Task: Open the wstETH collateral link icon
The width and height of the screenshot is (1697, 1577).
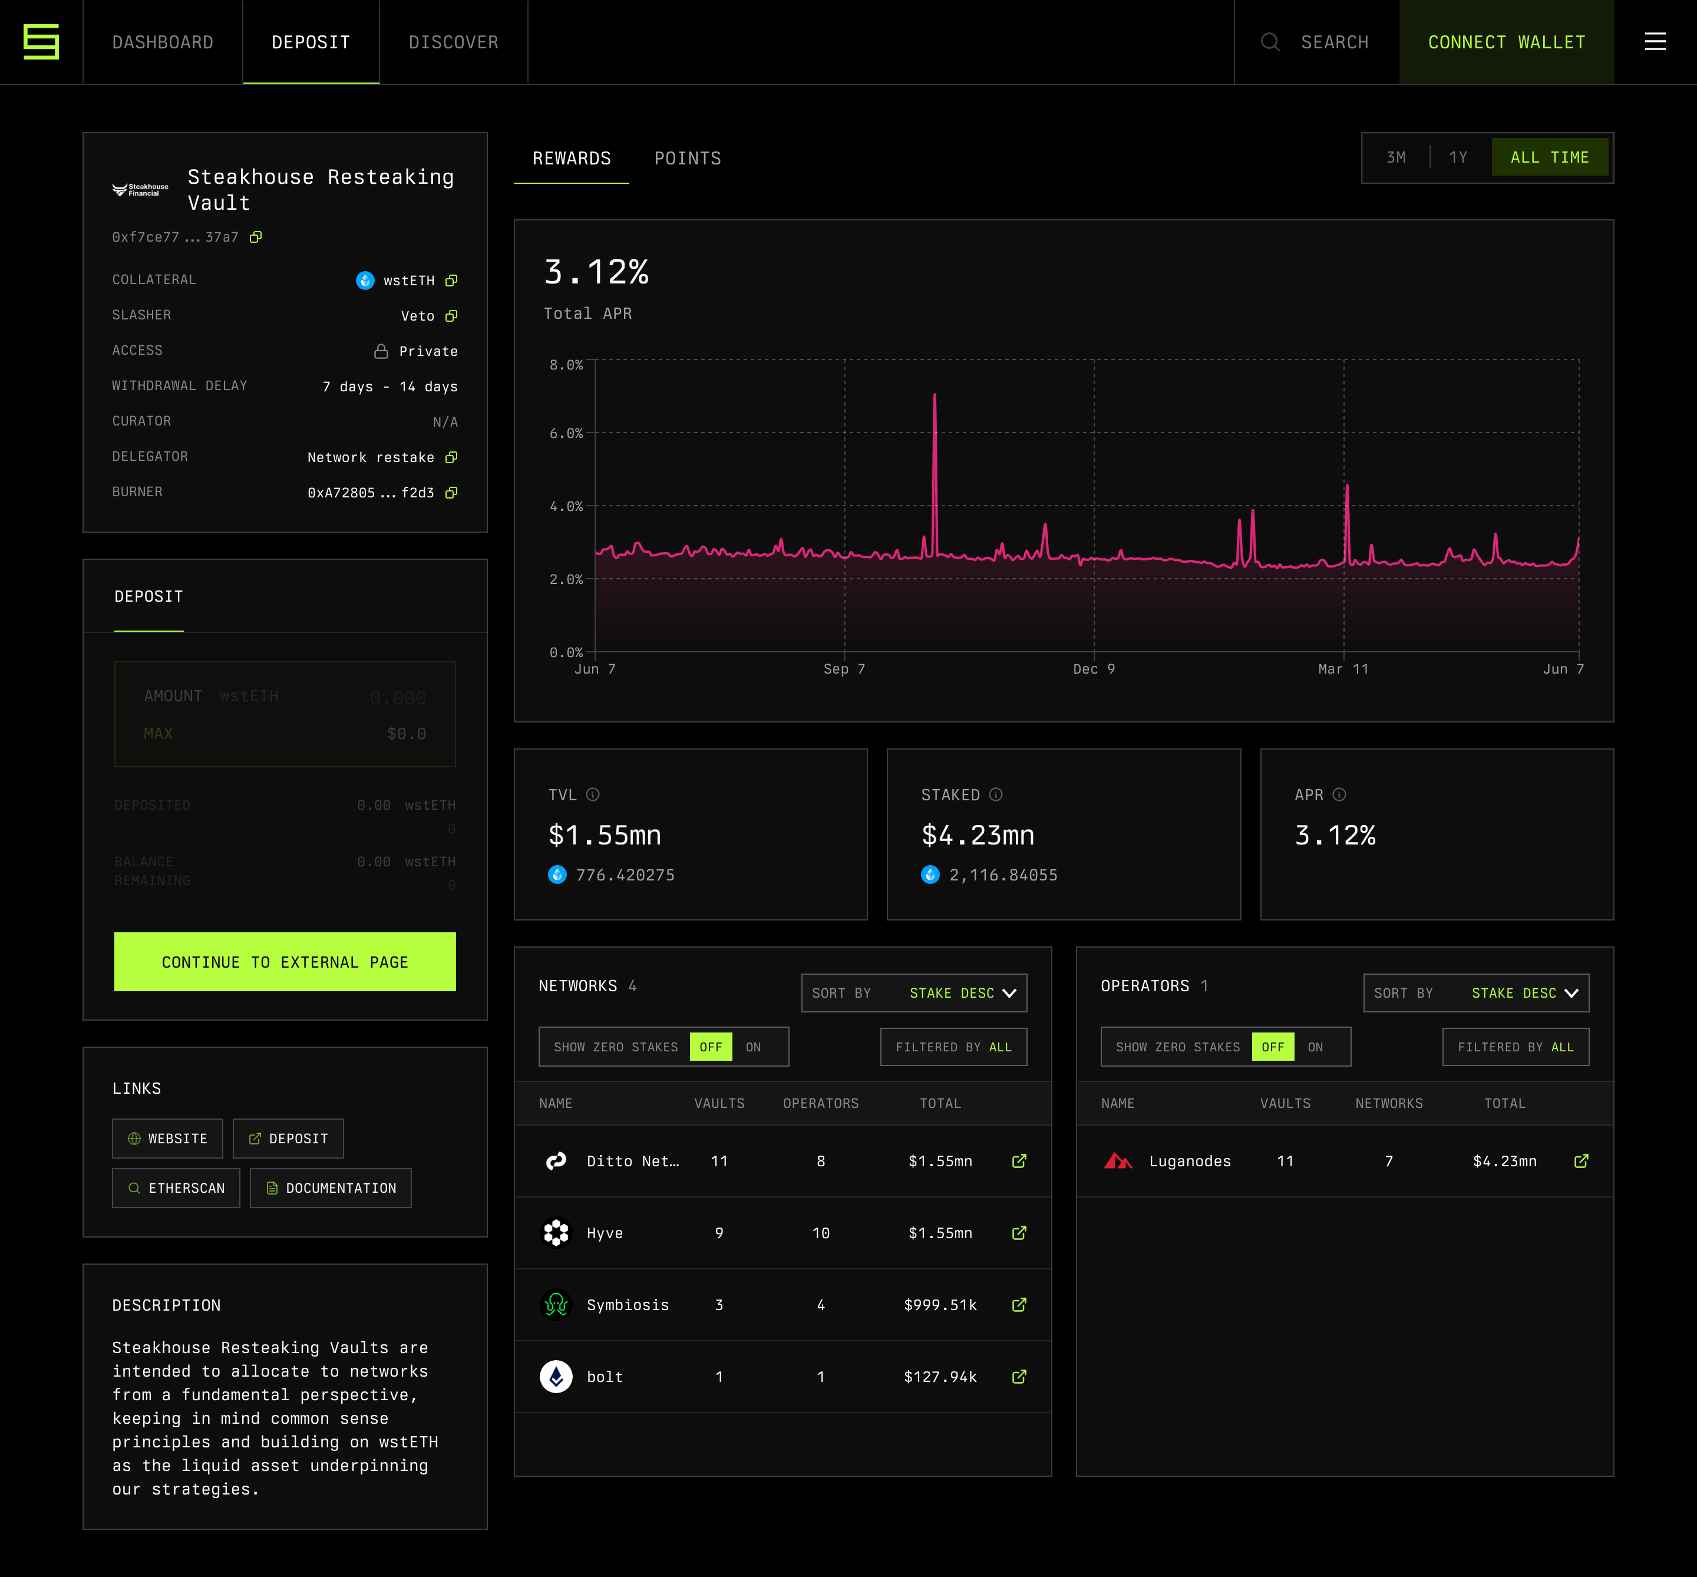Action: [x=451, y=281]
